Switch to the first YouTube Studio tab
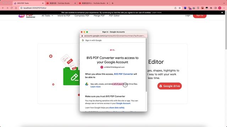 click(x=61, y=3)
